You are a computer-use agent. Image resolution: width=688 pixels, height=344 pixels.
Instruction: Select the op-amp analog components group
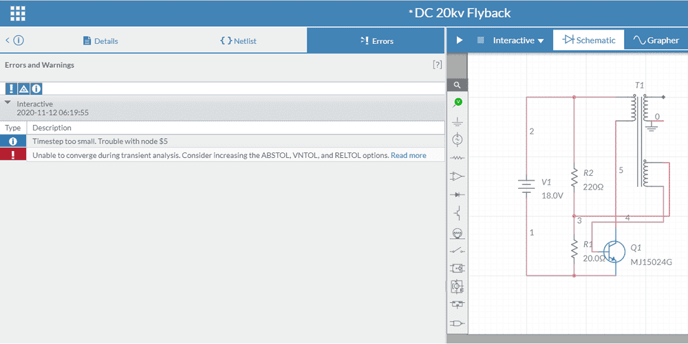[458, 176]
